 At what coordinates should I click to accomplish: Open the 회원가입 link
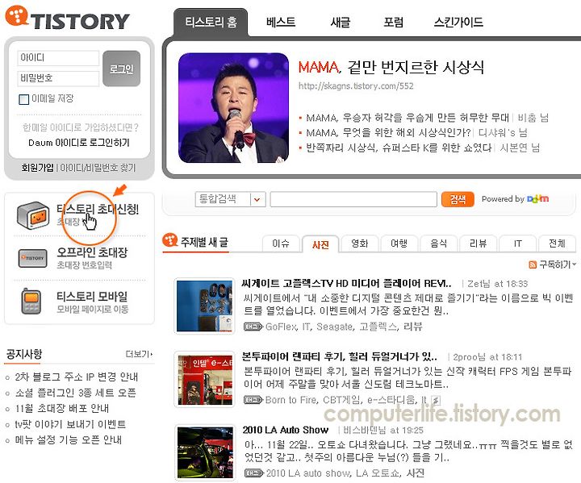pos(37,168)
